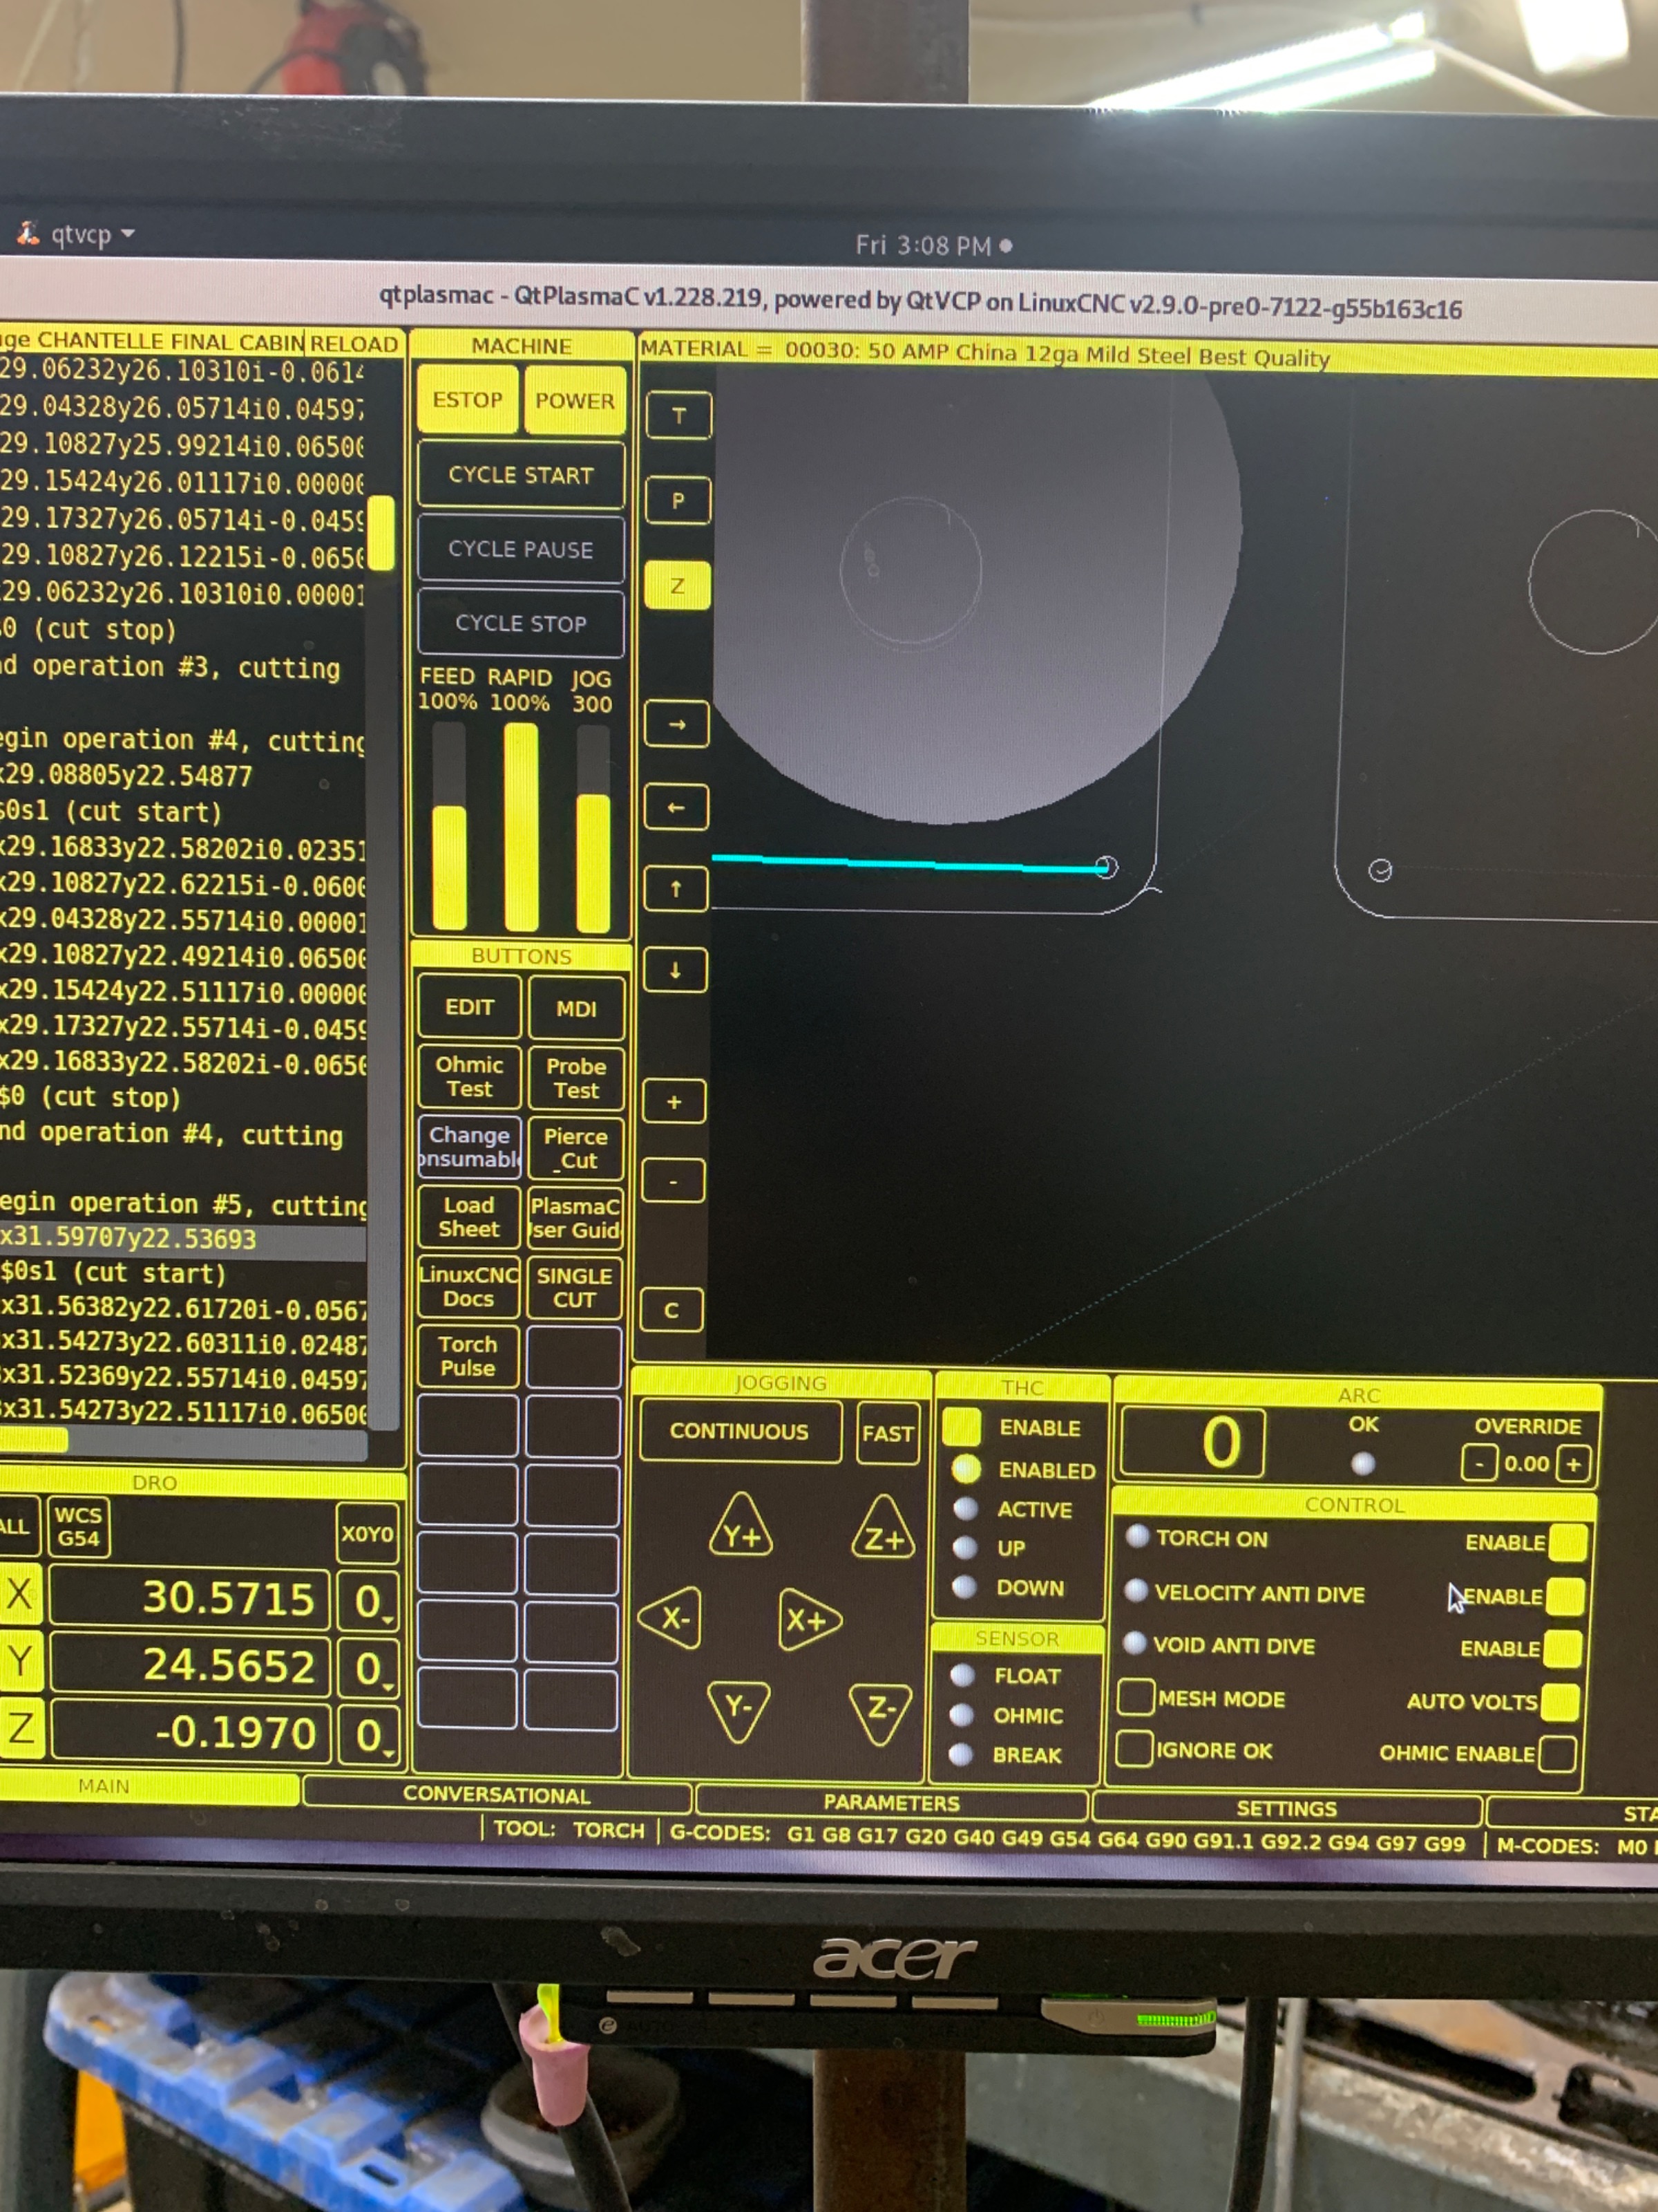Screen dimensions: 1658x2212
Task: Pan preview down with arrow button
Action: (674, 970)
